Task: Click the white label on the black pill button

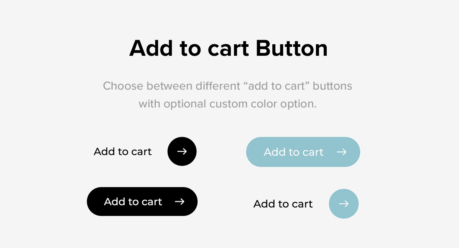Action: (133, 202)
